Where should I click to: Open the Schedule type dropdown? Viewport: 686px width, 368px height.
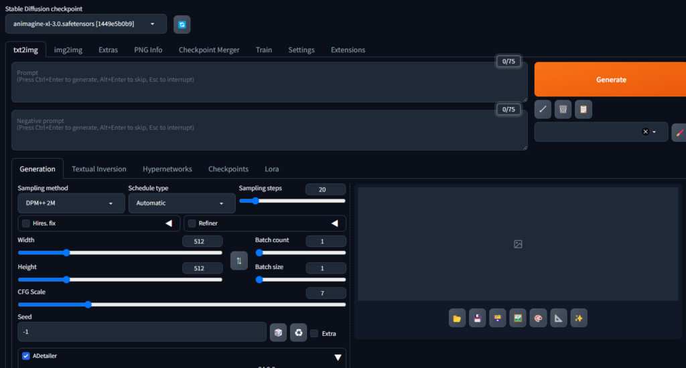[x=182, y=203]
